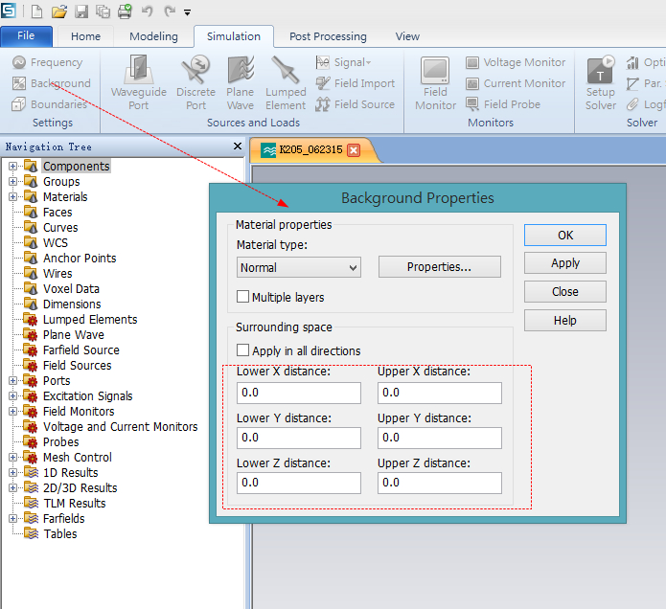Select the Simulation ribbon tab

point(234,36)
